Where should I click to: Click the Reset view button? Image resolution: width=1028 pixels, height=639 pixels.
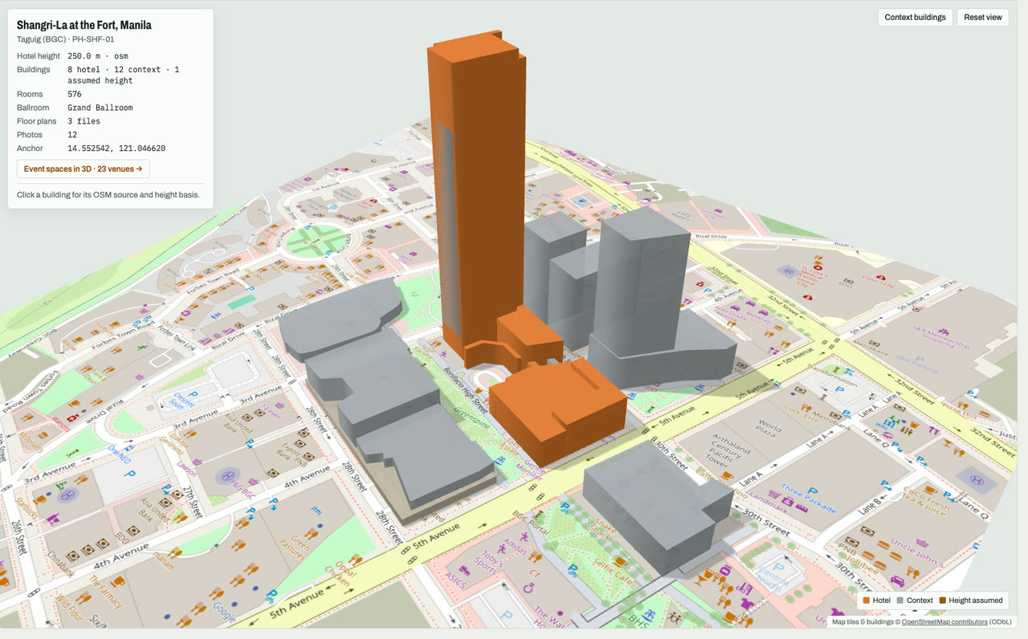tap(983, 18)
